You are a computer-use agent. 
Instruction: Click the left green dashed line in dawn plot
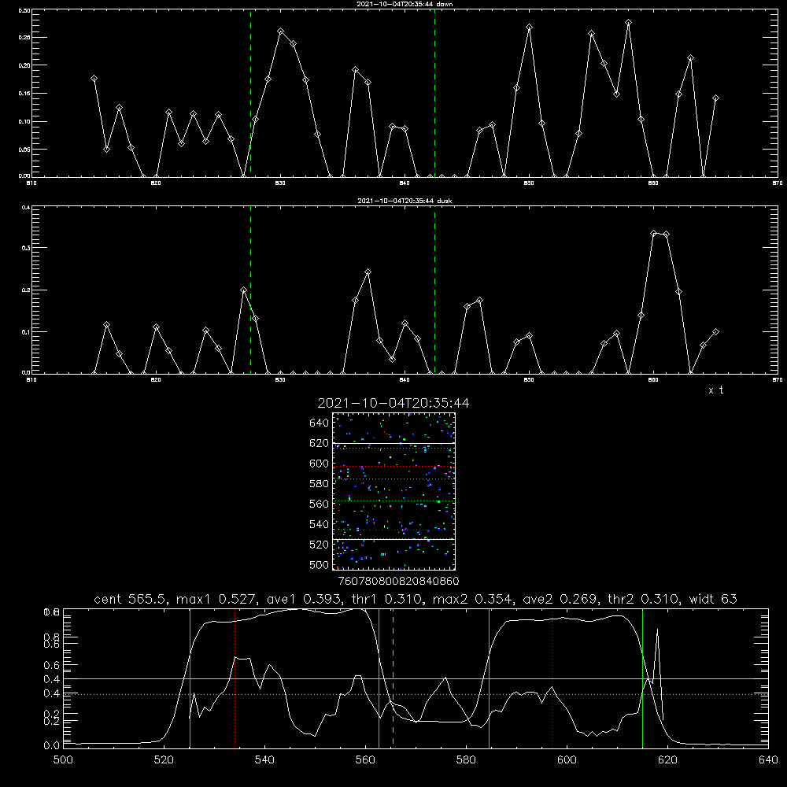250,93
